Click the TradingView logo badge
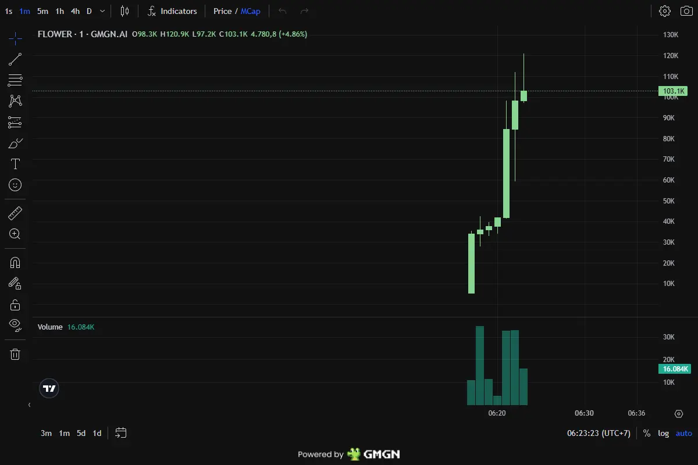The height and width of the screenshot is (465, 698). [x=49, y=389]
